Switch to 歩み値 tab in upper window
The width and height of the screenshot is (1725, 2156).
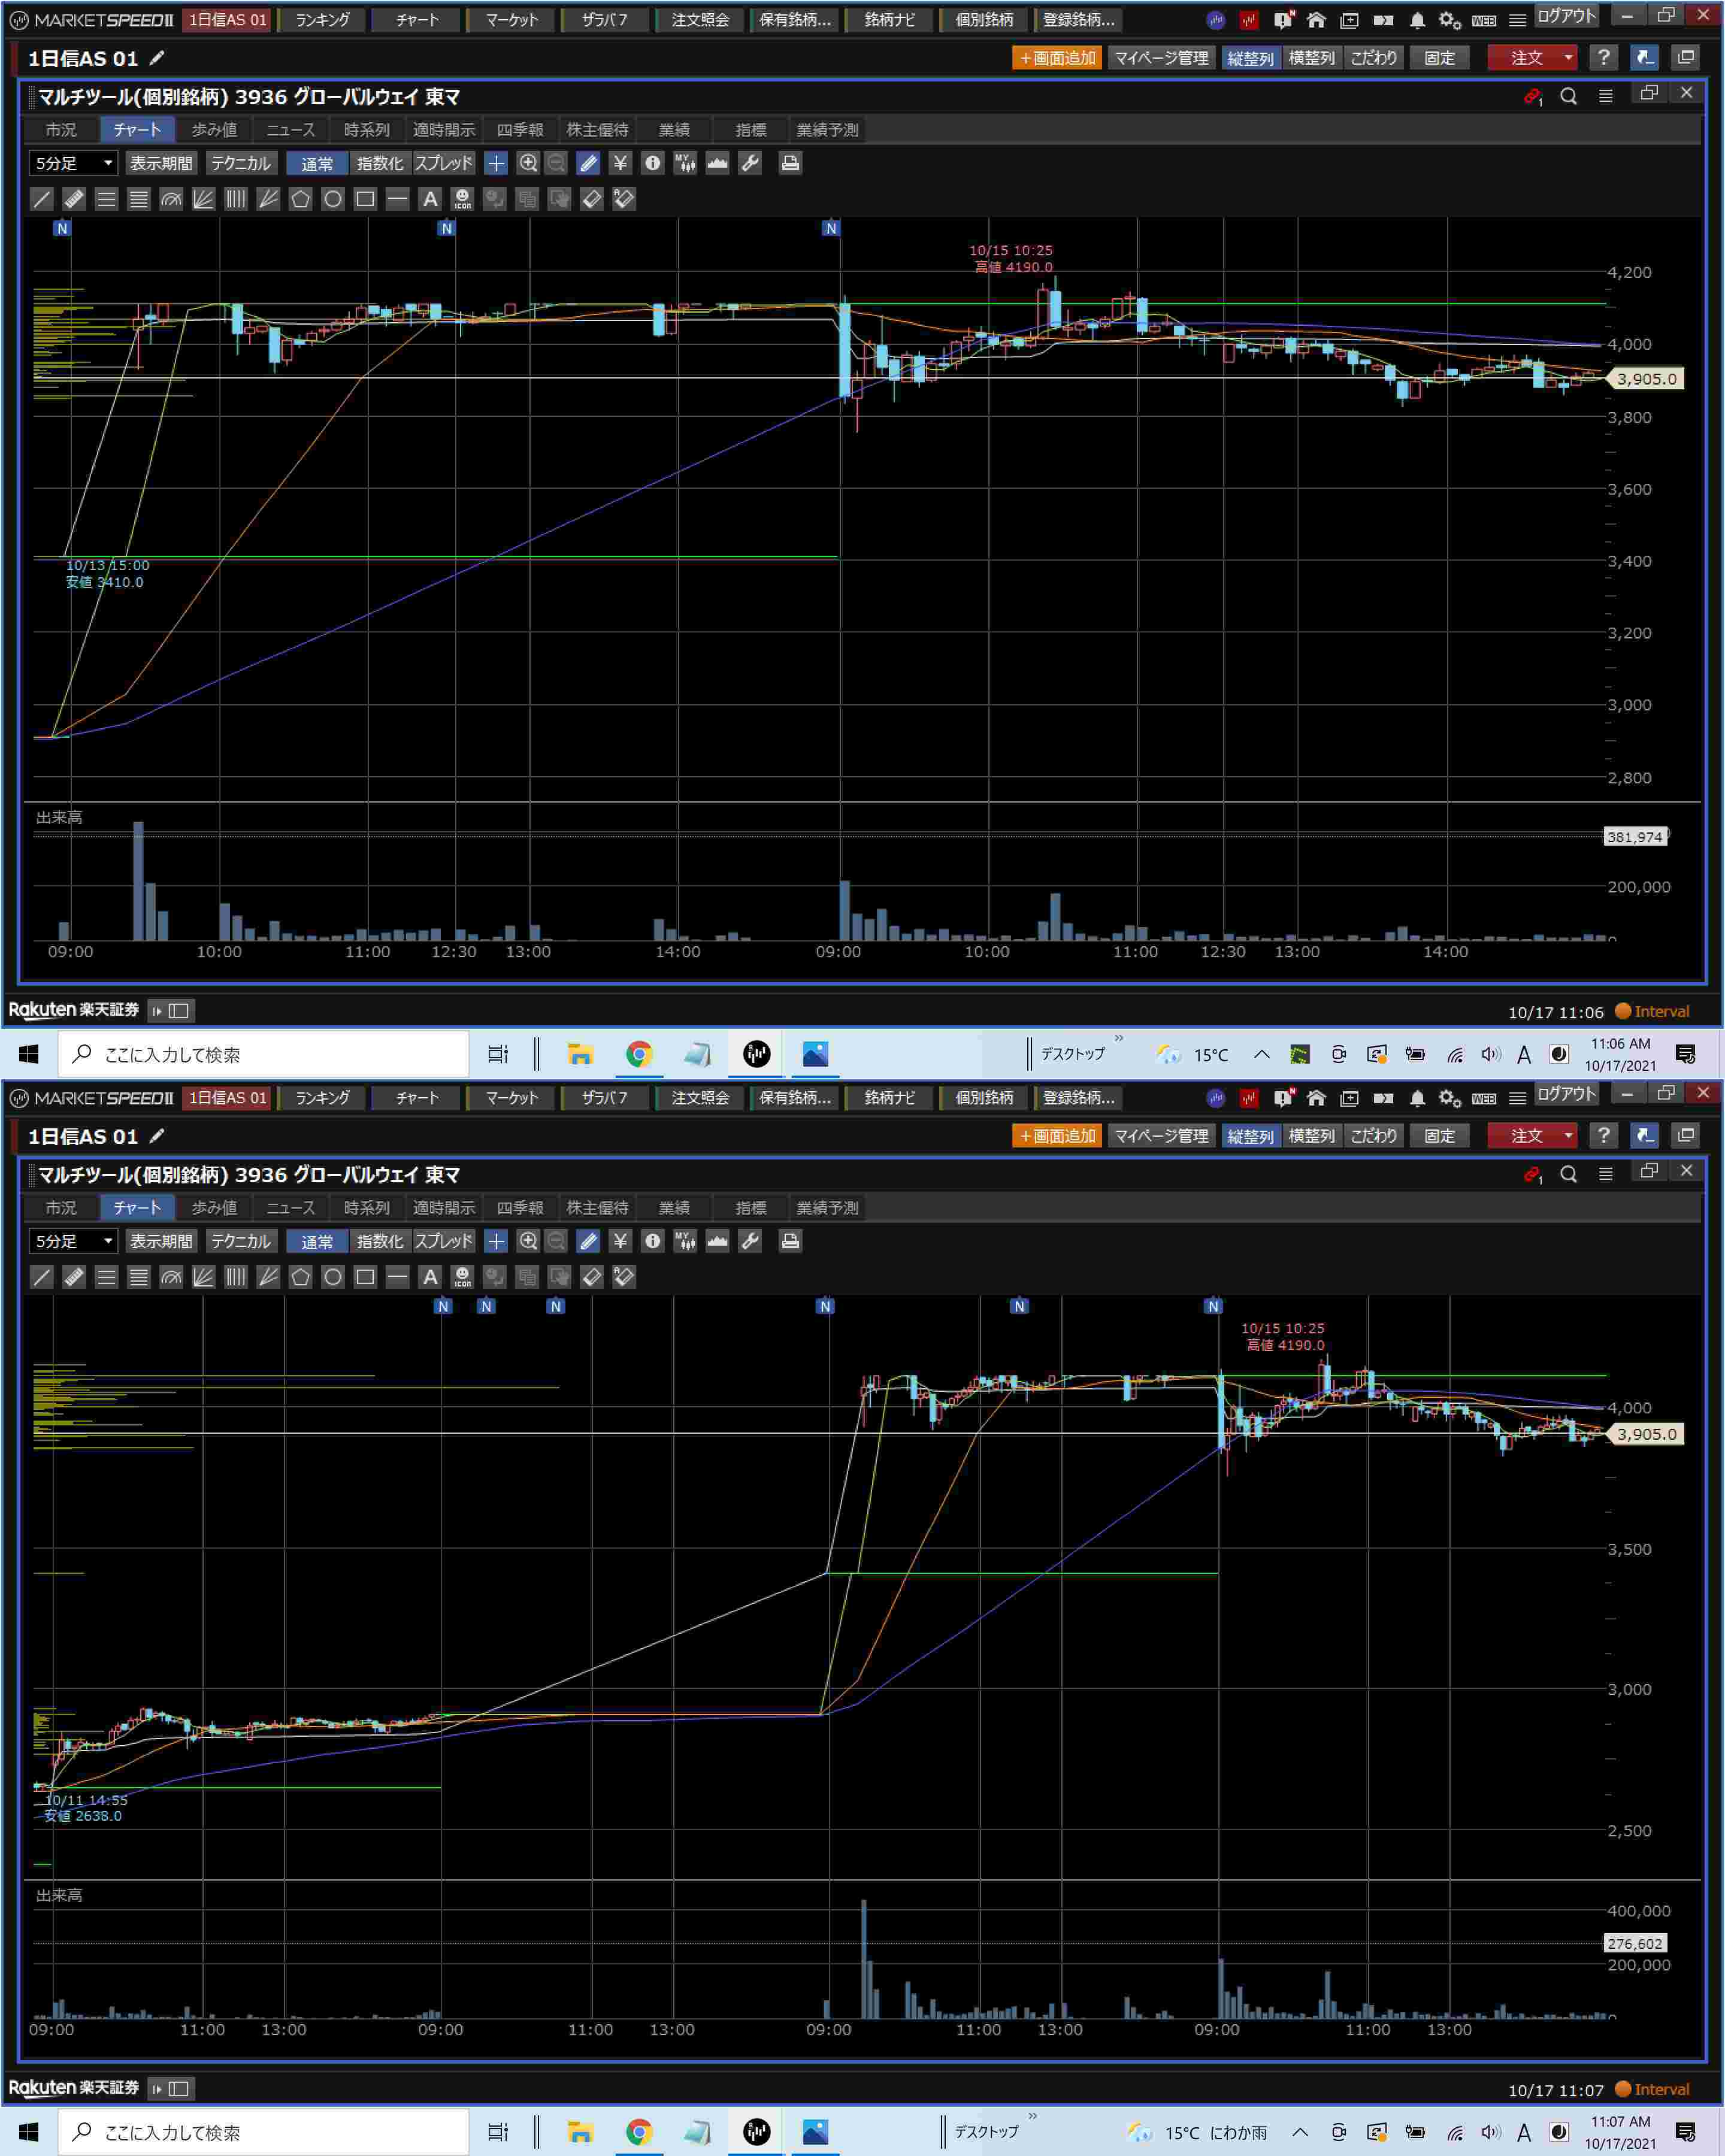point(214,130)
